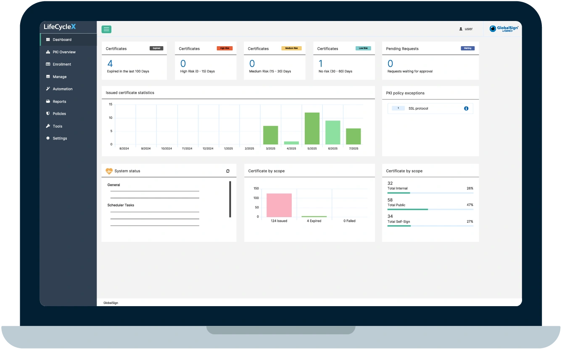Open Settings using the gear icon
Image resolution: width=562 pixels, height=349 pixels.
(x=47, y=138)
